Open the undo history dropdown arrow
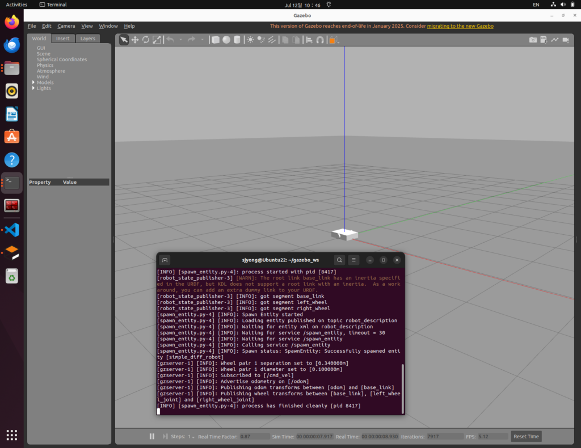The width and height of the screenshot is (581, 448). (x=180, y=40)
